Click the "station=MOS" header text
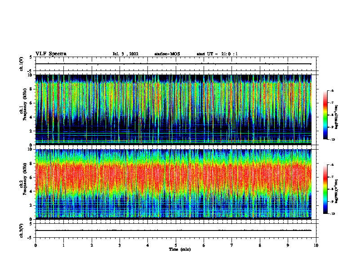 pyautogui.click(x=167, y=54)
